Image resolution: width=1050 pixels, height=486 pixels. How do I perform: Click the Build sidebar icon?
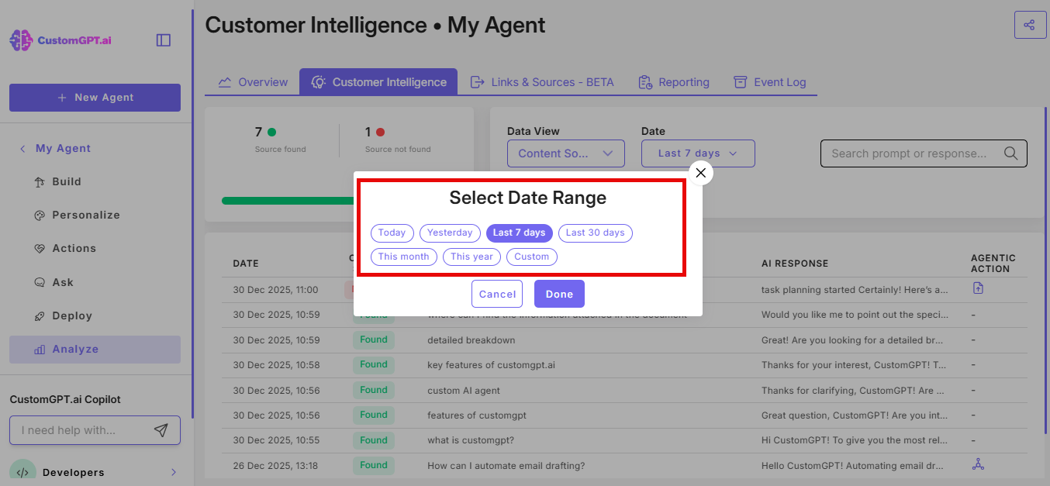click(x=40, y=182)
